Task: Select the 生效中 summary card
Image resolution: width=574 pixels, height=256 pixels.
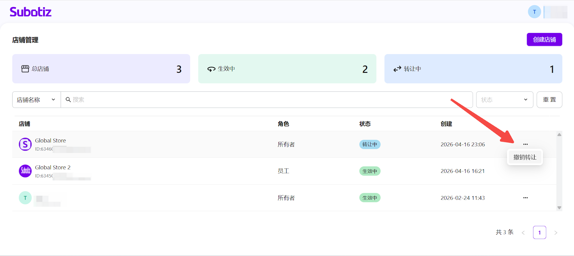Action: [287, 69]
